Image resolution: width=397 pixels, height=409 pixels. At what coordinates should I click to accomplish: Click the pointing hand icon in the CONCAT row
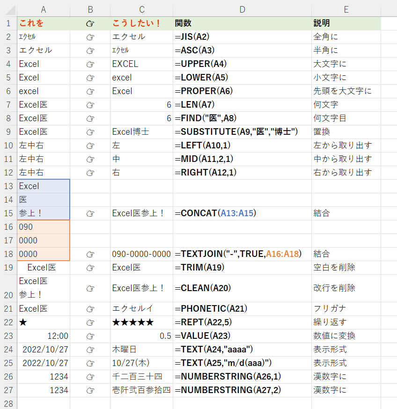coord(90,214)
